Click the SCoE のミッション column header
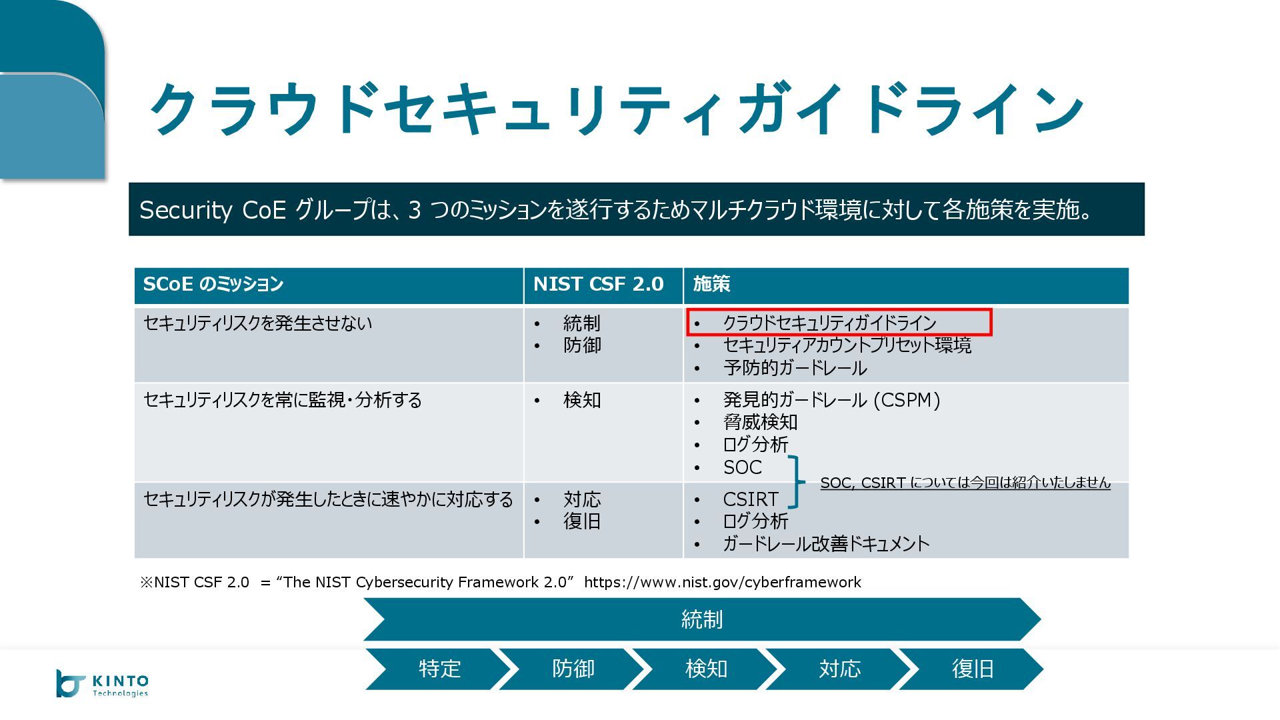 213,285
